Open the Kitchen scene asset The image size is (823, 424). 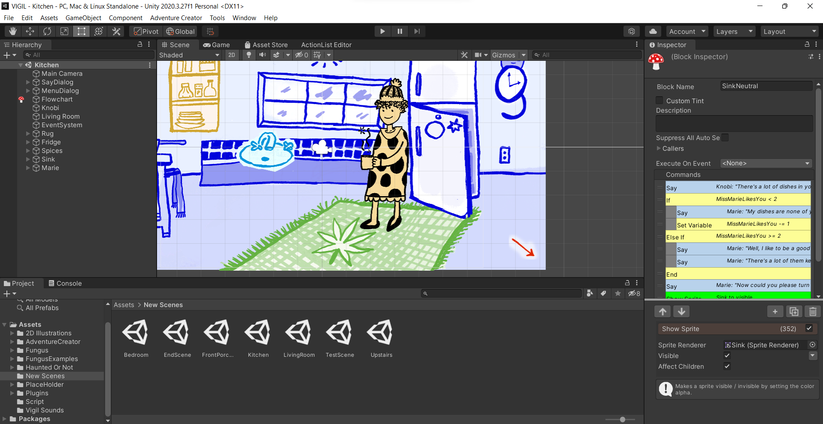pyautogui.click(x=258, y=338)
